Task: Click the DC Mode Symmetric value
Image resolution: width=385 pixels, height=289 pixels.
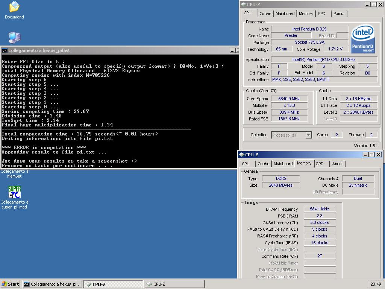Action: 358,185
